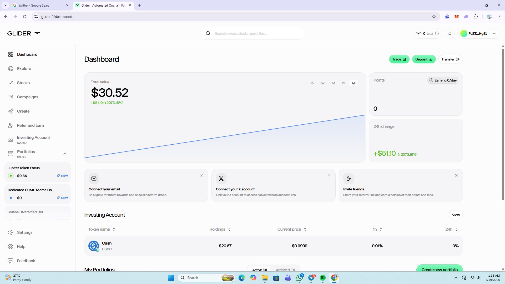Click the notification bell icon
This screenshot has height=284, width=505.
click(x=450, y=33)
